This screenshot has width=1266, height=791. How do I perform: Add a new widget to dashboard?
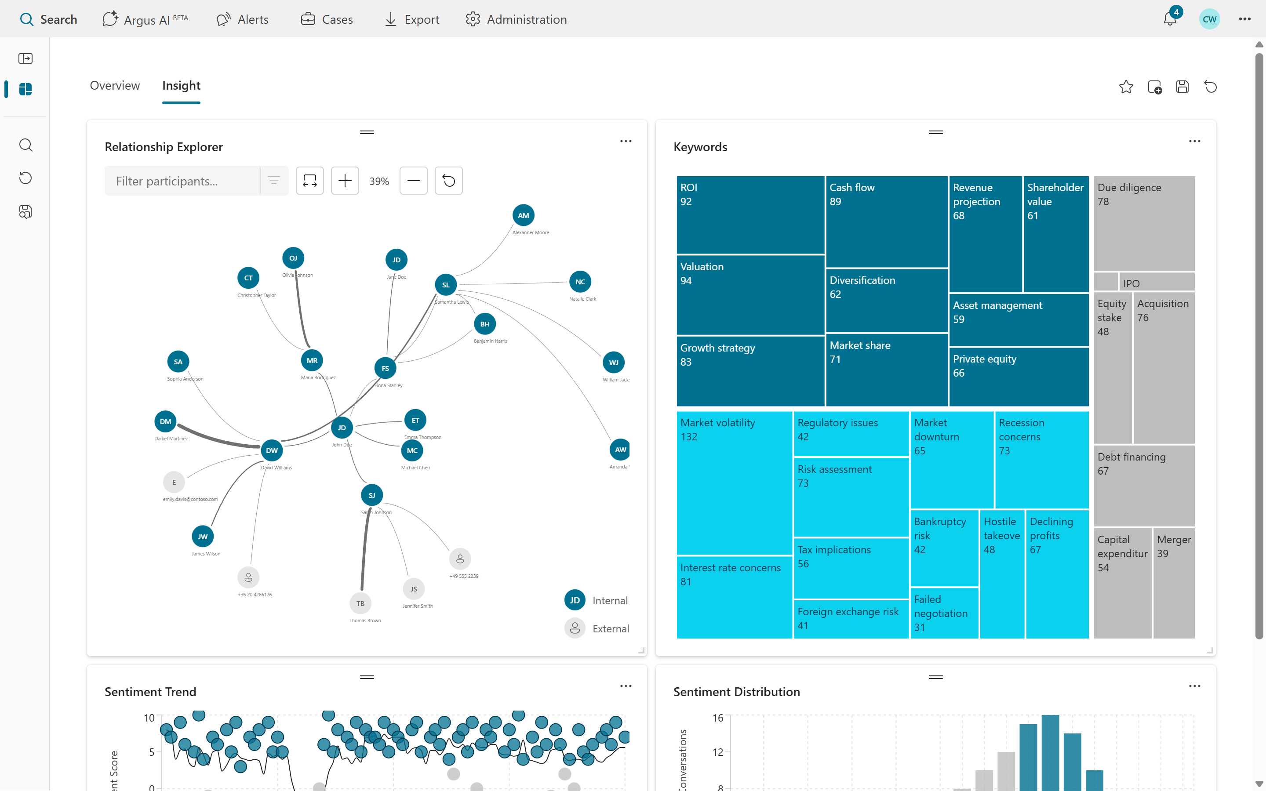click(x=1155, y=87)
